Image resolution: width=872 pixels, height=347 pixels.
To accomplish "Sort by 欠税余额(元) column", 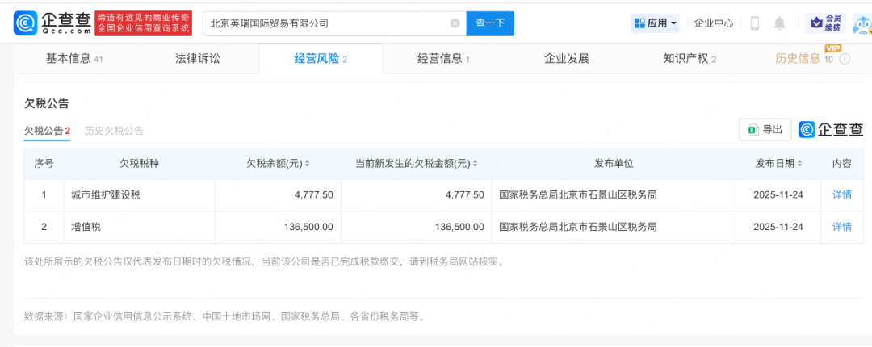I will [307, 164].
